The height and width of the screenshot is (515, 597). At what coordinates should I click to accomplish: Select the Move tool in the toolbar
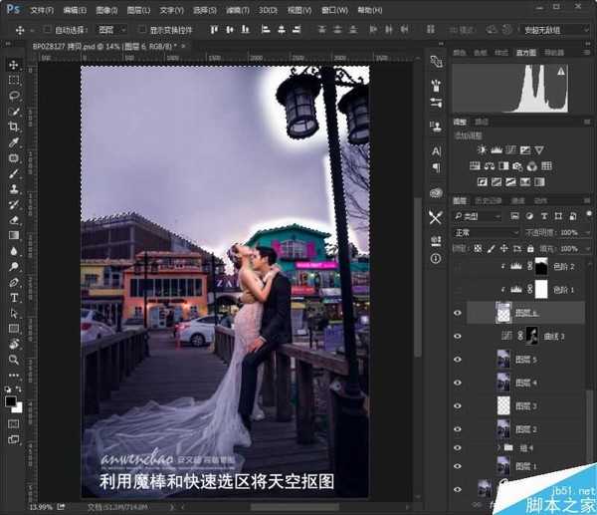click(x=14, y=65)
